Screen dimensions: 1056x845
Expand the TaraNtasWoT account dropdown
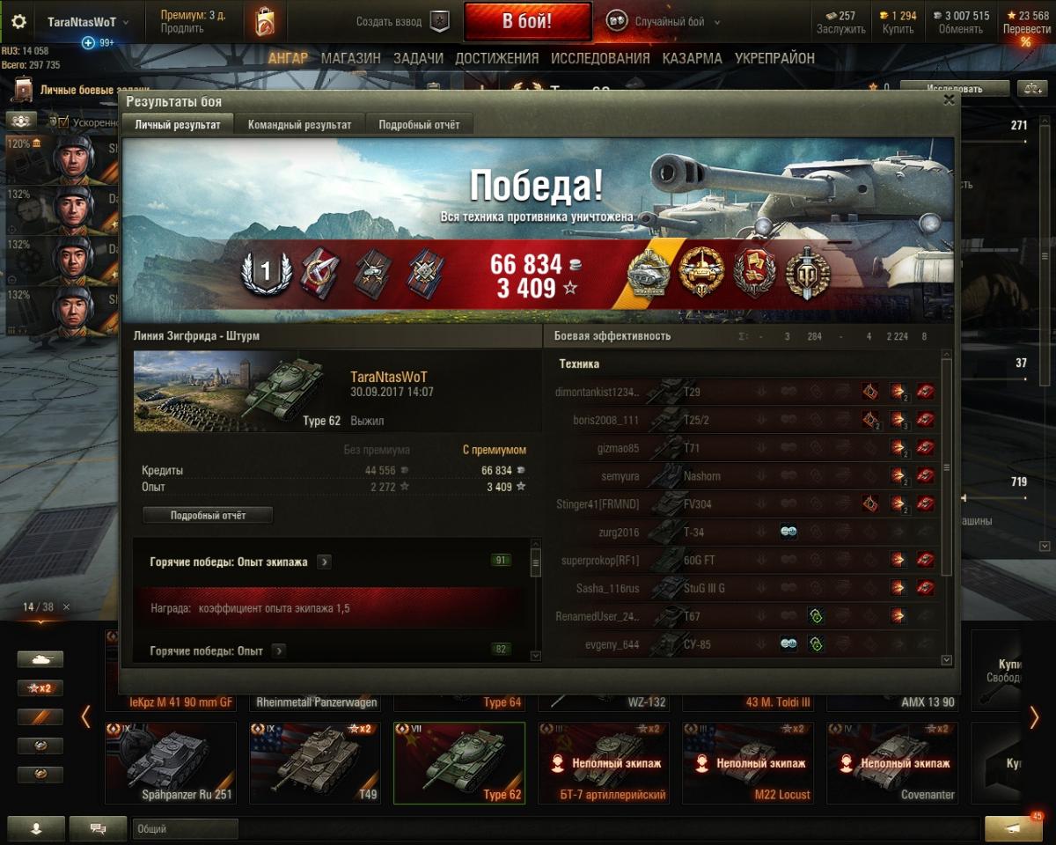(x=88, y=22)
